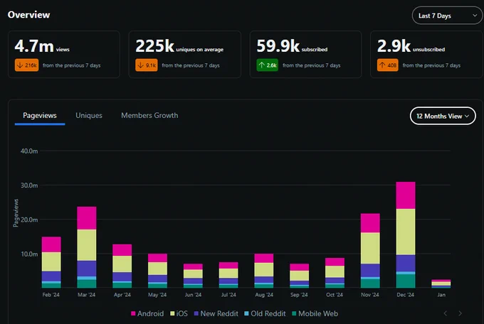Open the 12 Months View dropdown
The image size is (484, 324).
coord(443,116)
